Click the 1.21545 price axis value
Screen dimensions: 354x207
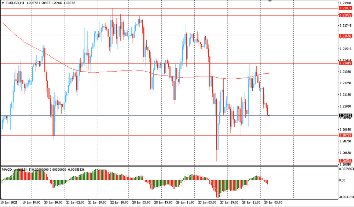click(x=346, y=49)
